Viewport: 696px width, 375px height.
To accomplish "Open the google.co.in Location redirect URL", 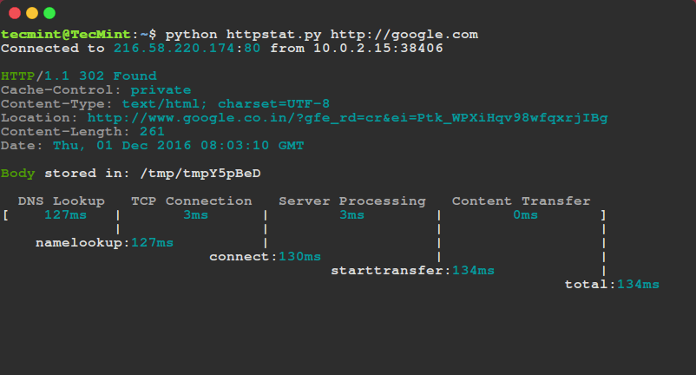I will [347, 118].
